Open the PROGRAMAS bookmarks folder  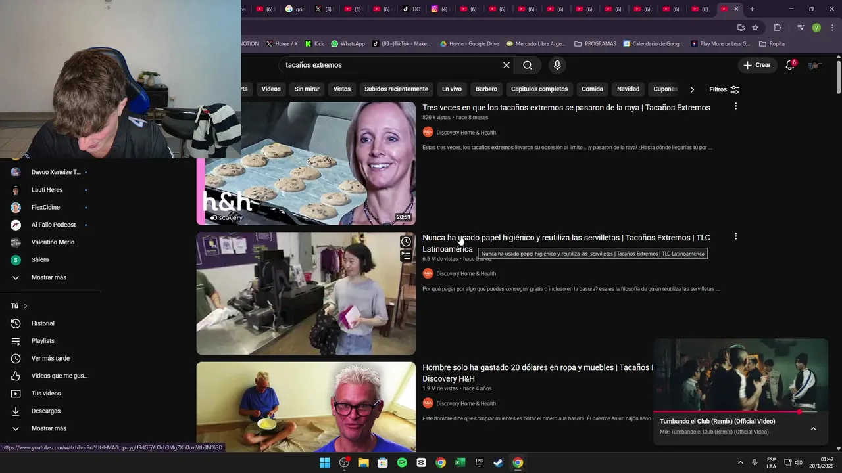pos(595,44)
